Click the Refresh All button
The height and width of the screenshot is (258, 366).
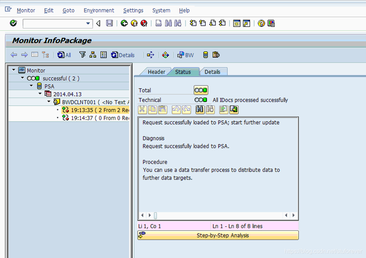[64, 55]
